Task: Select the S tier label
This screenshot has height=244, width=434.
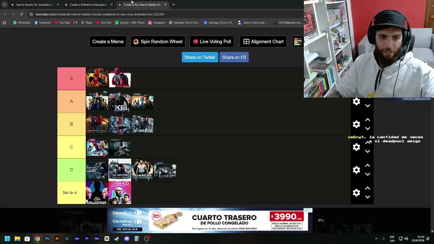Action: (72, 79)
